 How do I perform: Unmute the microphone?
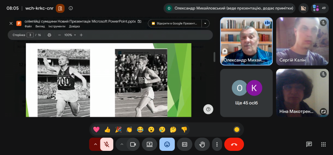(107, 144)
